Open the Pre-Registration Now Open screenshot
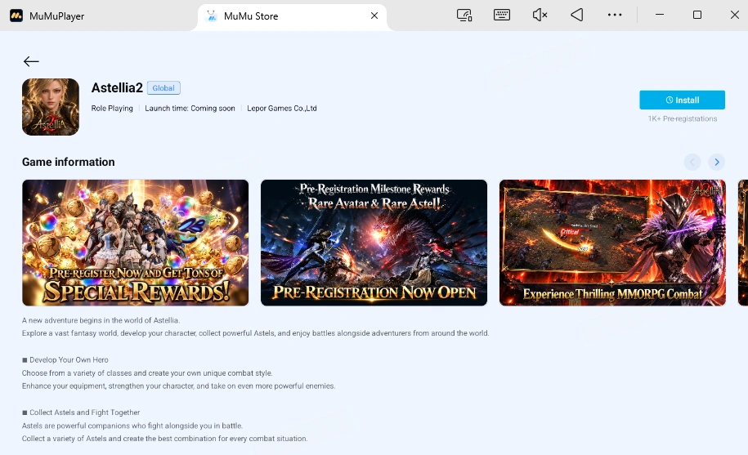748x455 pixels. point(374,243)
